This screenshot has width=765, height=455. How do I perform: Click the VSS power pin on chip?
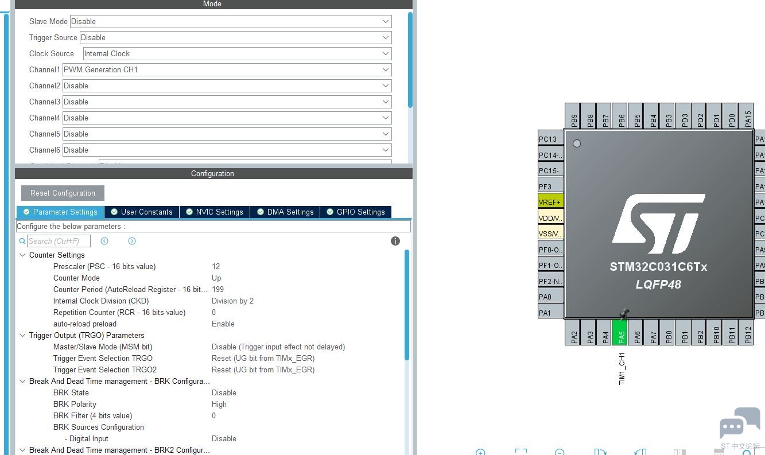[551, 234]
